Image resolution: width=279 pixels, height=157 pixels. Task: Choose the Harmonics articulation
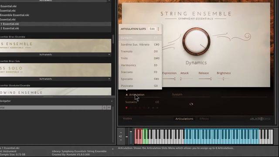coord(140,65)
